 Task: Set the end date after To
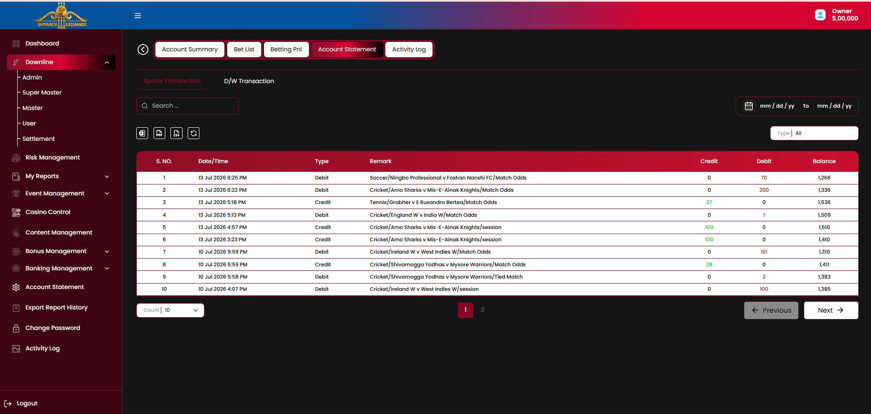pos(834,106)
